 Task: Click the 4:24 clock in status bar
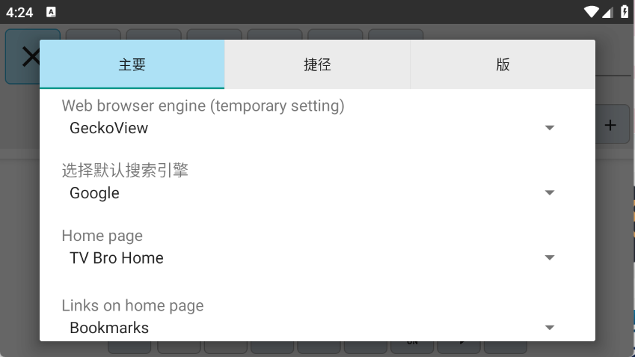tap(19, 12)
